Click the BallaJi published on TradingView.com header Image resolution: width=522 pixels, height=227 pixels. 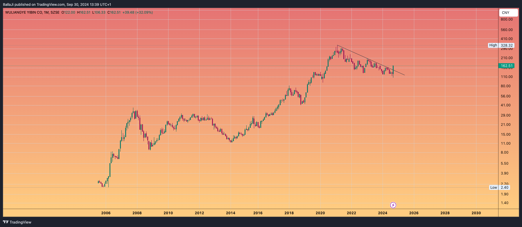click(x=57, y=4)
